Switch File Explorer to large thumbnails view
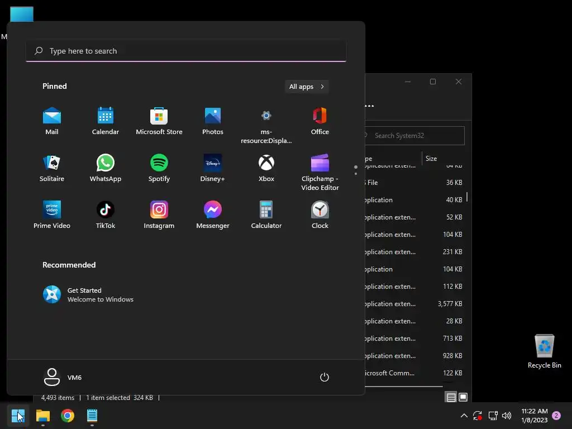Image resolution: width=572 pixels, height=429 pixels. pos(463,397)
